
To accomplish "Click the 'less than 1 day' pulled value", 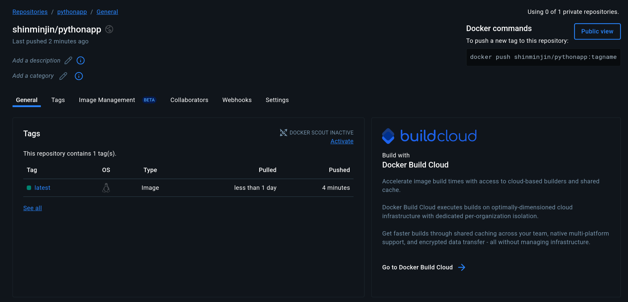I will (255, 188).
